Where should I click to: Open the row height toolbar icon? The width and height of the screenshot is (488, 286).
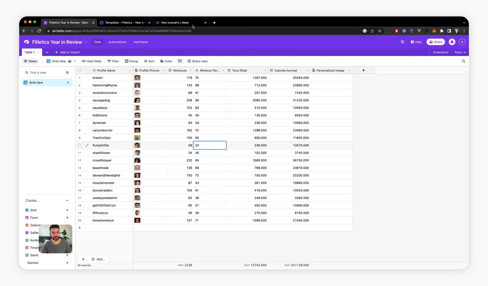click(180, 61)
